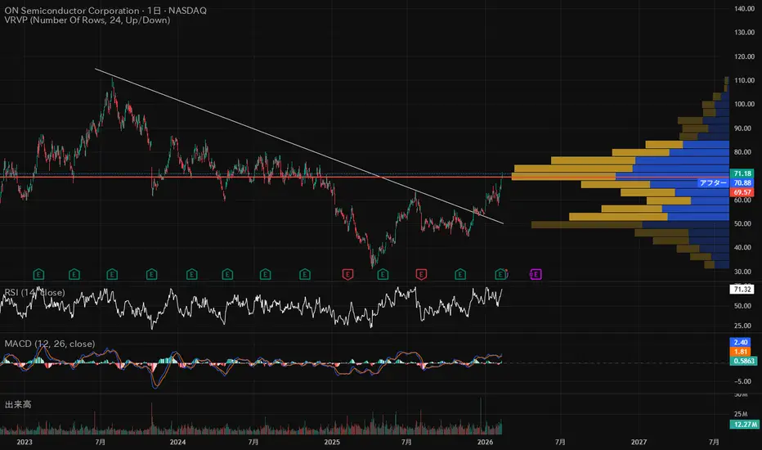
Task: Open the VRVP indicator legend
Action: (87, 20)
